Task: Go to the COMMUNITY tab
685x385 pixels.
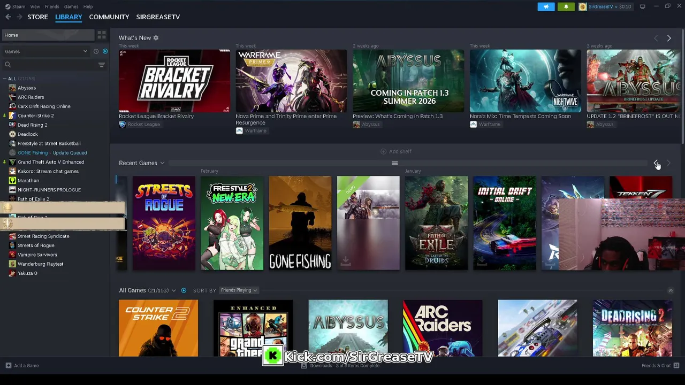Action: click(x=109, y=17)
